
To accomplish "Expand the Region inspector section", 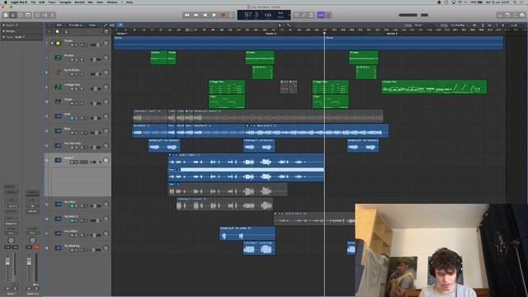I will pyautogui.click(x=3, y=25).
